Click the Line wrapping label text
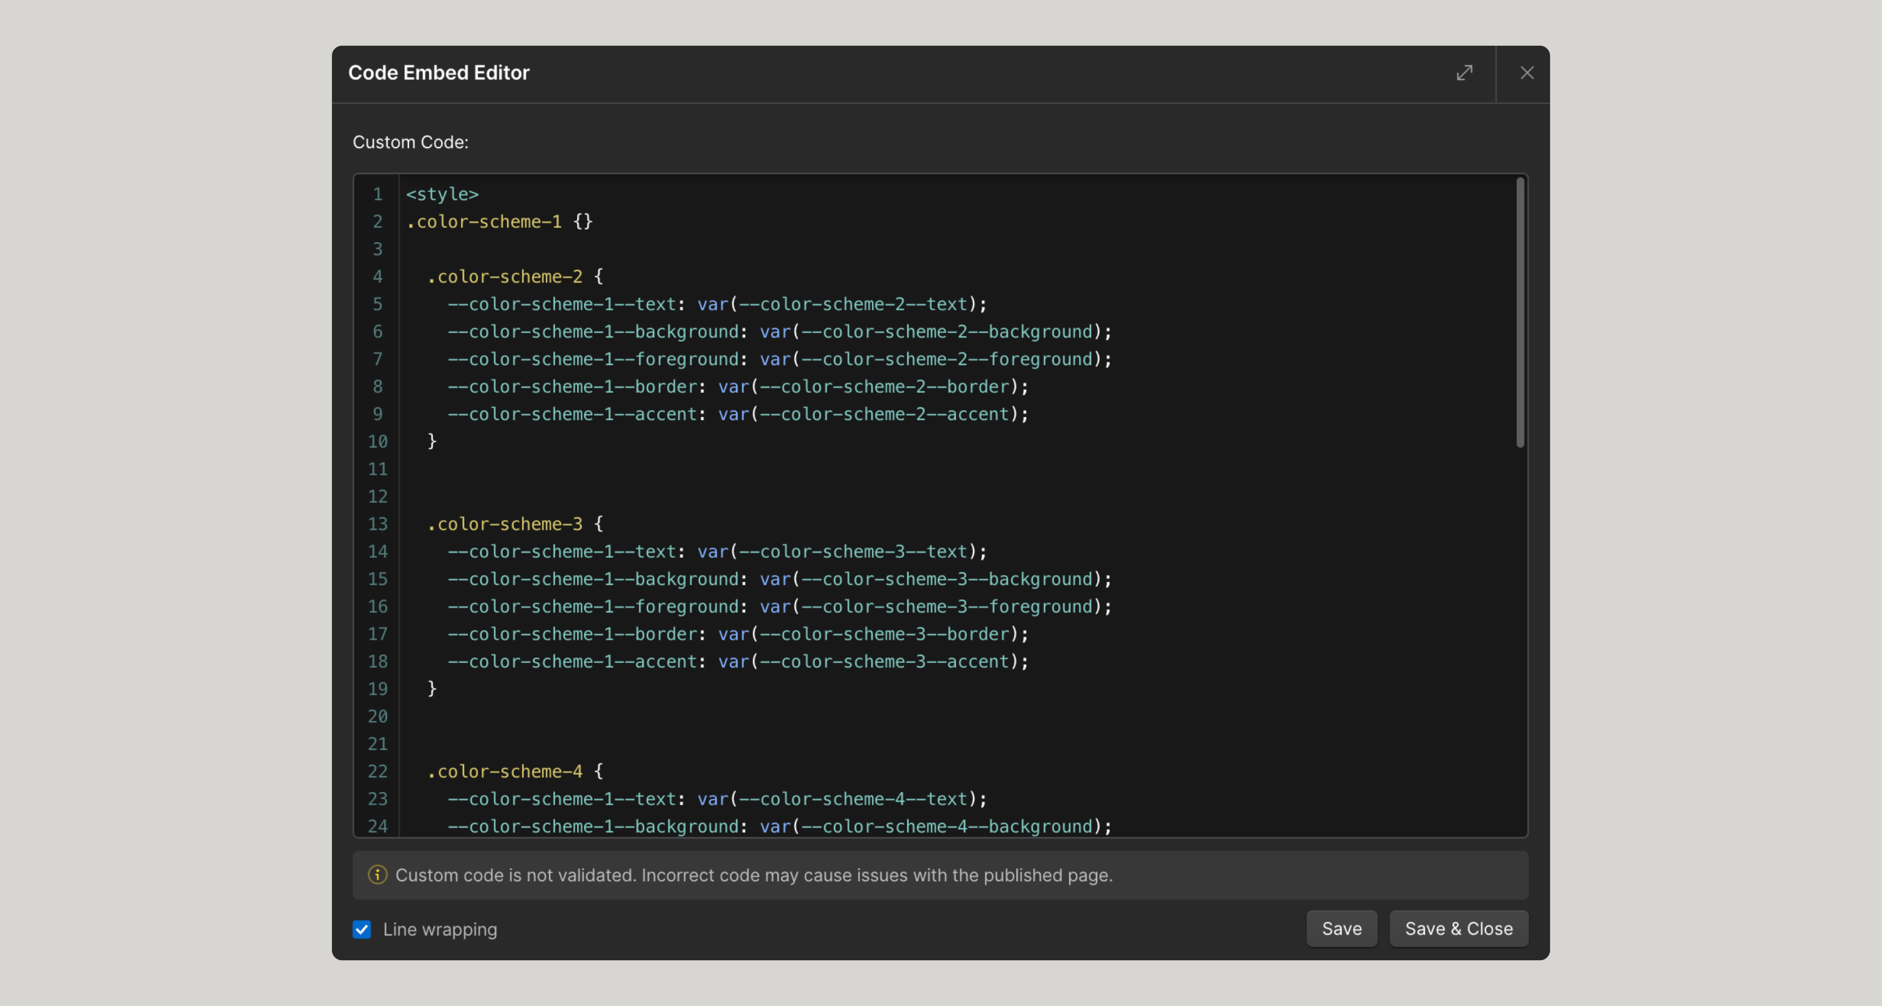Screen dimensions: 1882x1006 point(440,929)
